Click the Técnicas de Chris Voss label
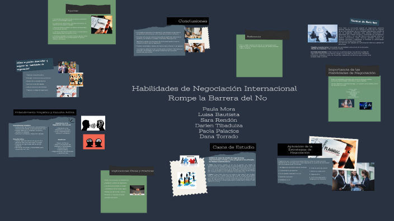394x221 pixels. click(x=364, y=22)
